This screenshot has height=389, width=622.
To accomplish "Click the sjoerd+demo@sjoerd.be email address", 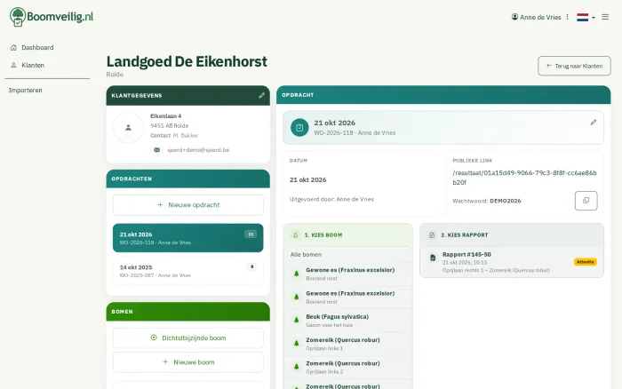I will click(198, 150).
